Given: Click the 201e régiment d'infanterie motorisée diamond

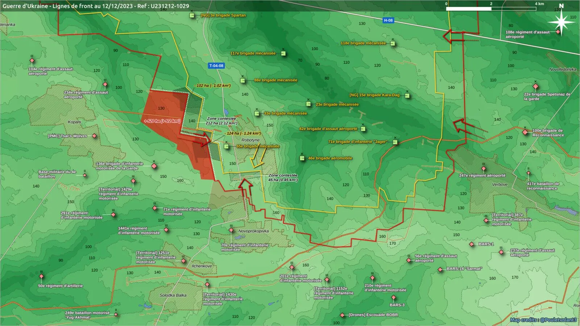Looking at the screenshot, I should click(292, 268).
